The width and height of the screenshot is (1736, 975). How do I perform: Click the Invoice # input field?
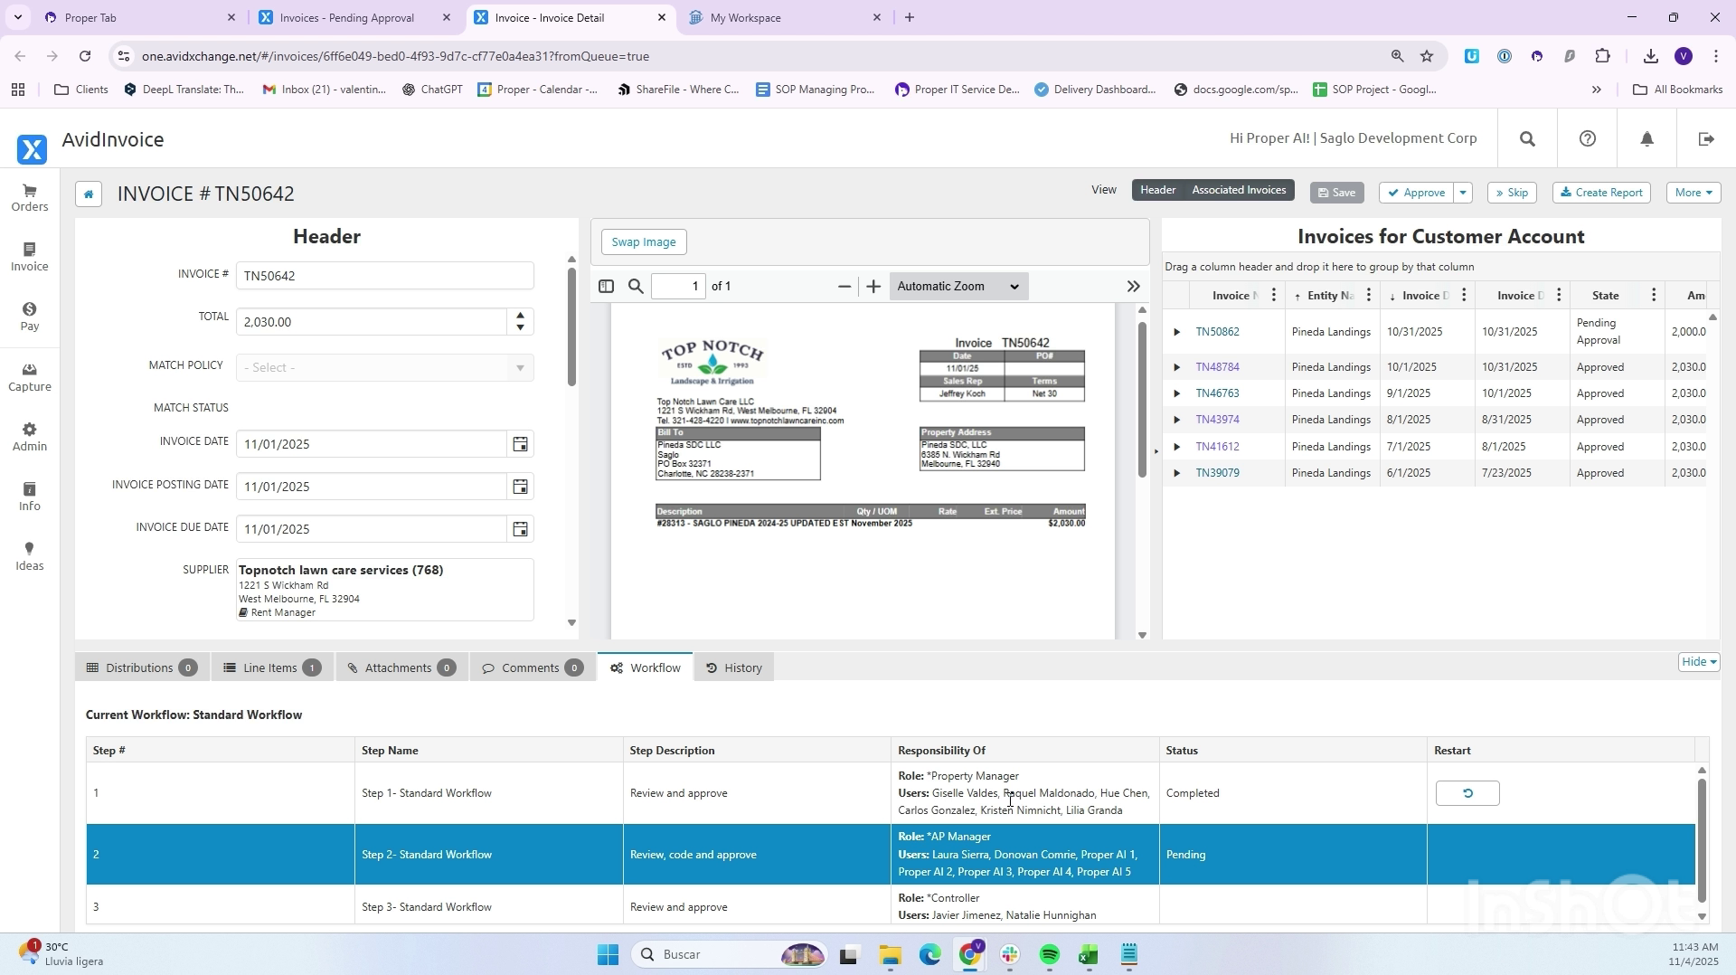coord(385,276)
